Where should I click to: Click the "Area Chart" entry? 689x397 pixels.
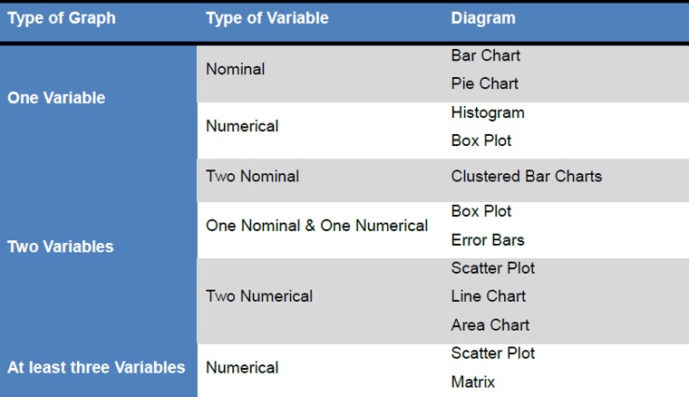tap(490, 324)
